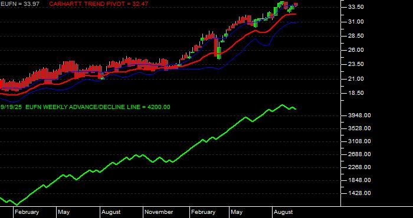Click the November date label
Screen dimensions: 413x218
point(159,212)
